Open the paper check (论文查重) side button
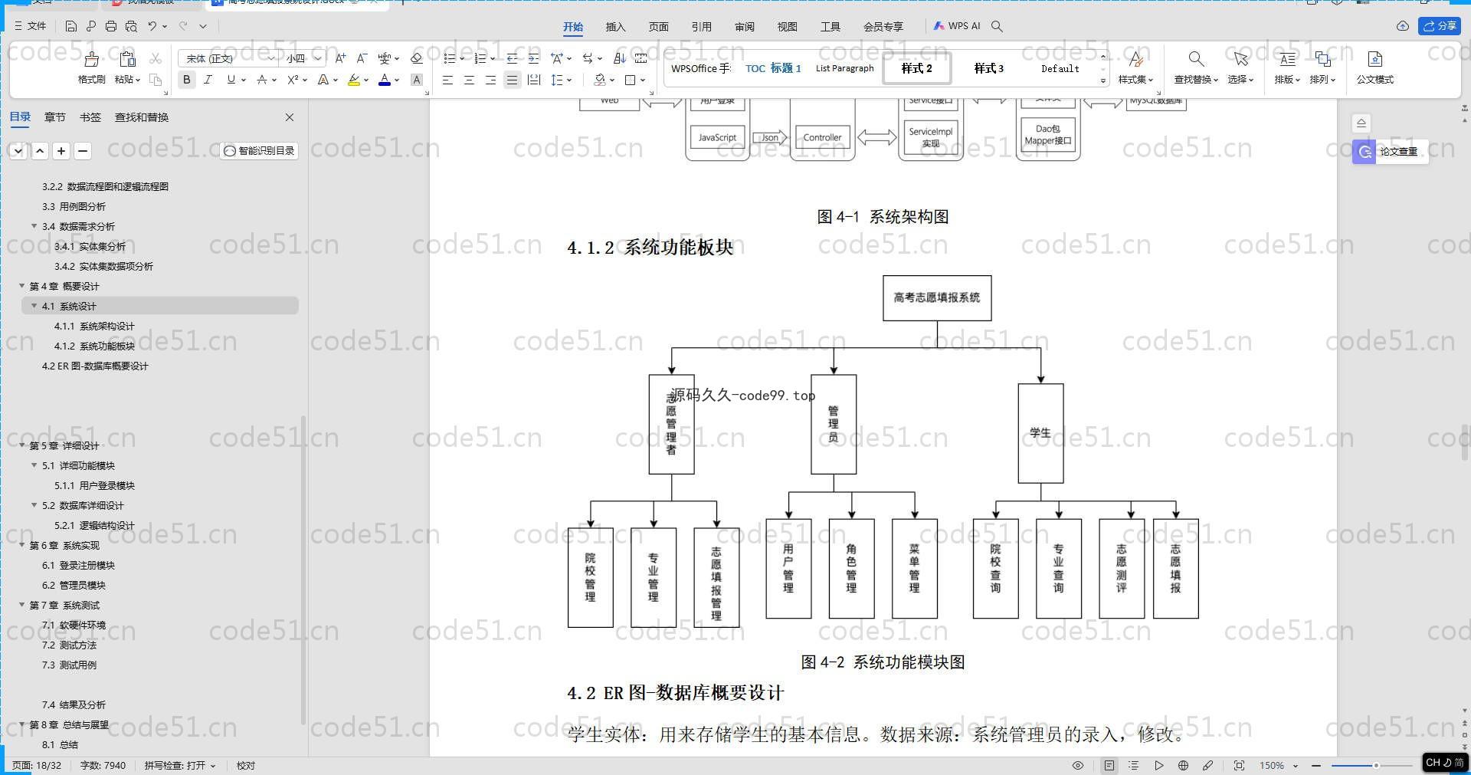This screenshot has width=1471, height=775. (x=1390, y=152)
